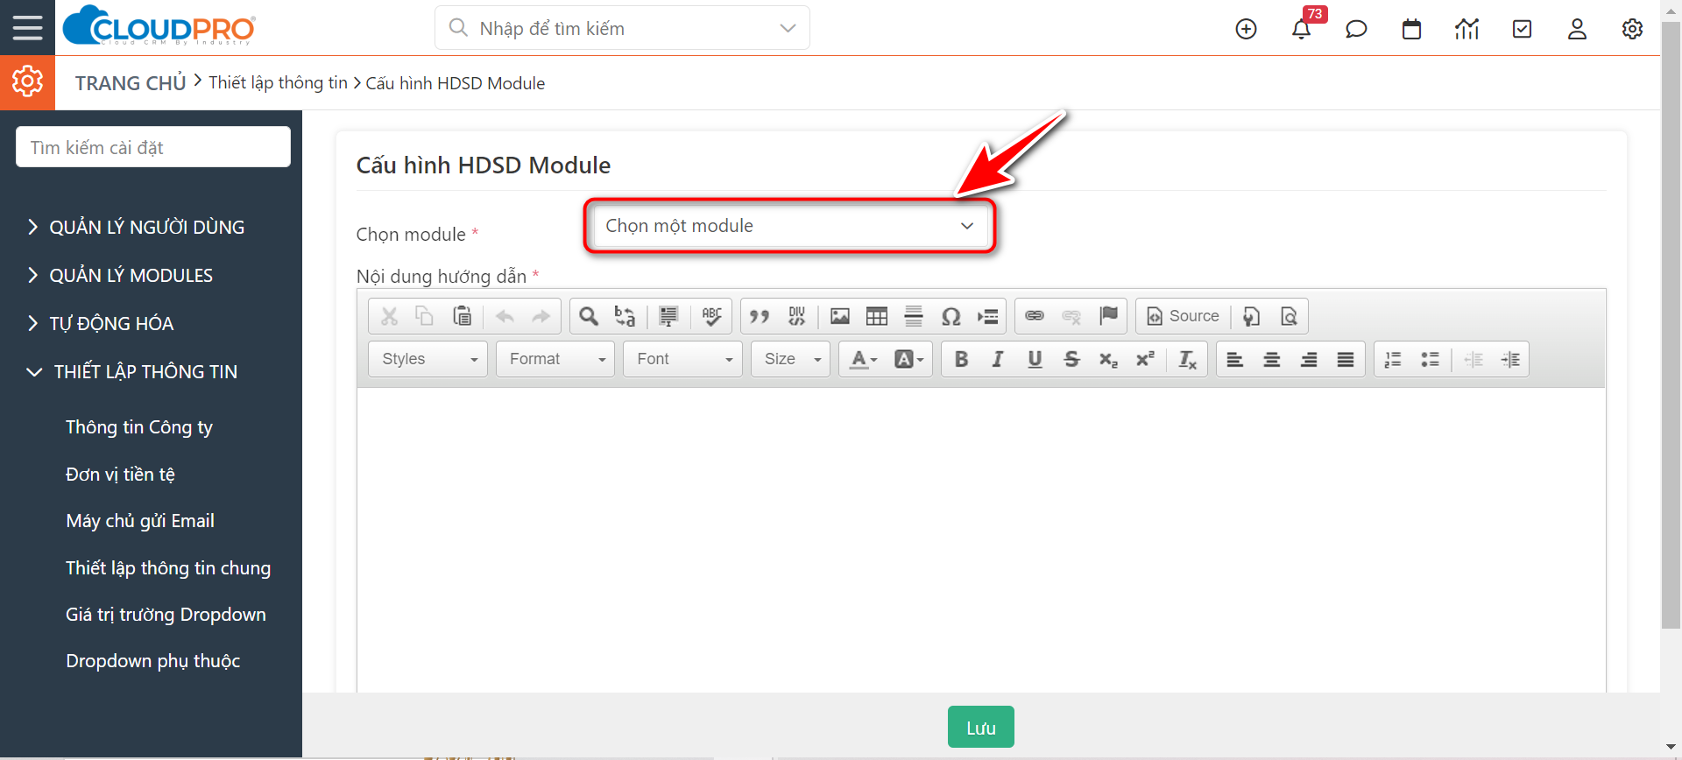Insert an image into the editor
This screenshot has width=1682, height=760.
coord(840,316)
